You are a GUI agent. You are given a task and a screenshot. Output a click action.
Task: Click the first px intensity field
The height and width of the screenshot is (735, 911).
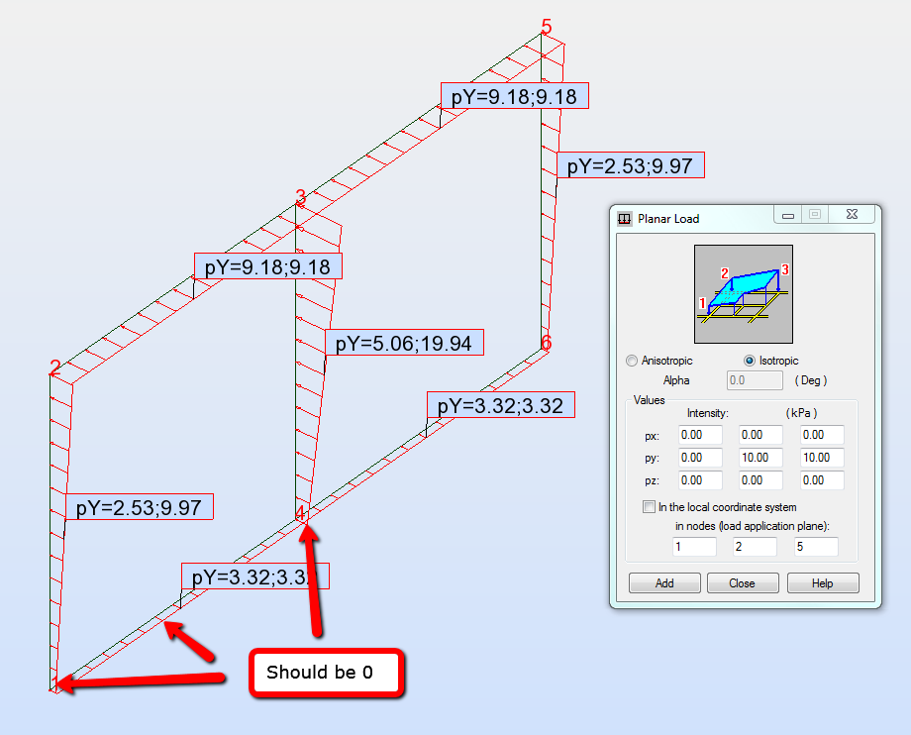click(700, 434)
